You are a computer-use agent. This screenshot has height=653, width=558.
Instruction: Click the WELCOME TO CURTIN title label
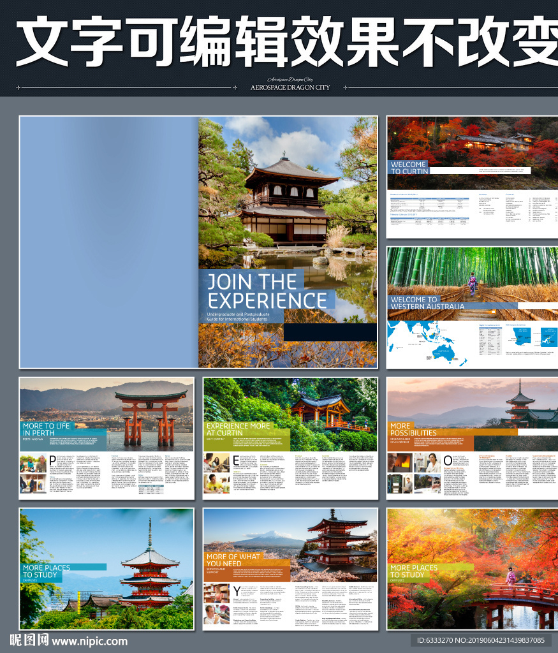[409, 168]
